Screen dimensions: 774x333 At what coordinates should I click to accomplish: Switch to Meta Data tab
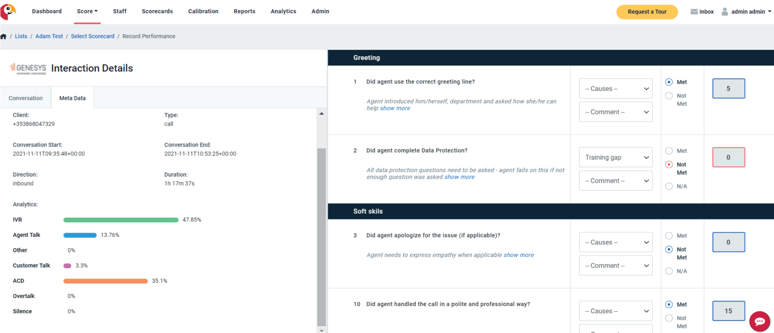click(72, 98)
